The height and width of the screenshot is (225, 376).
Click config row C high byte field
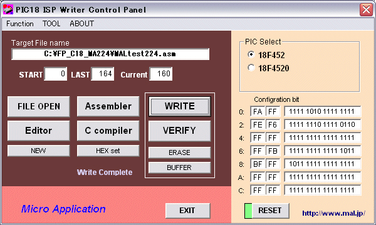[258, 191]
